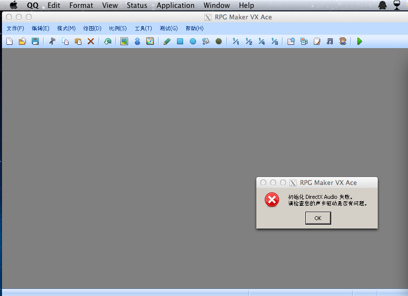
Task: Start Playtest with the green play icon
Action: coord(359,41)
